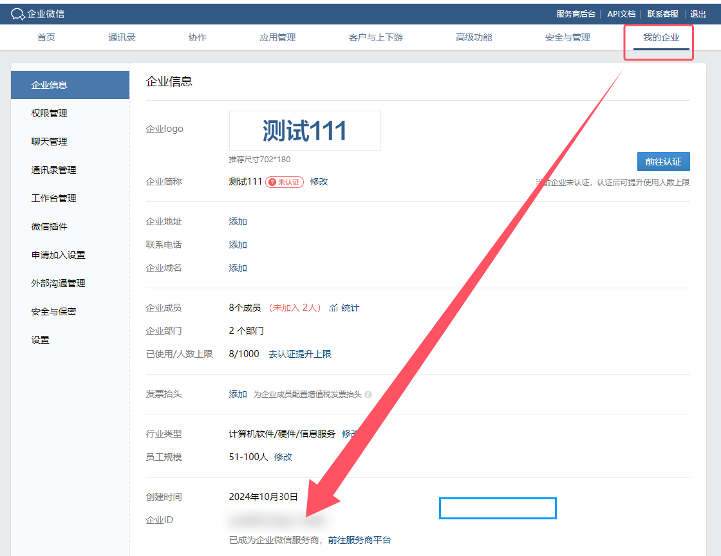Go to 首页 tab
The height and width of the screenshot is (556, 721).
46,38
